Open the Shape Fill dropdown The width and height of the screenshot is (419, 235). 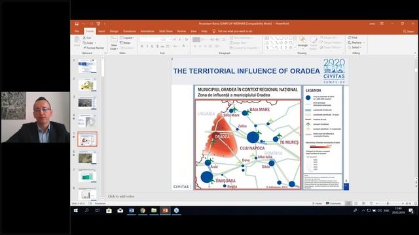coord(329,38)
